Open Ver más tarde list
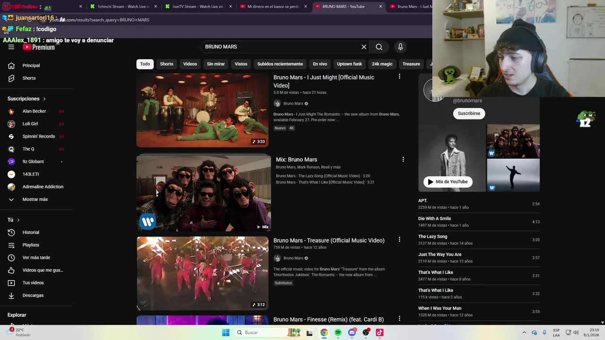605x340 pixels. (x=36, y=257)
